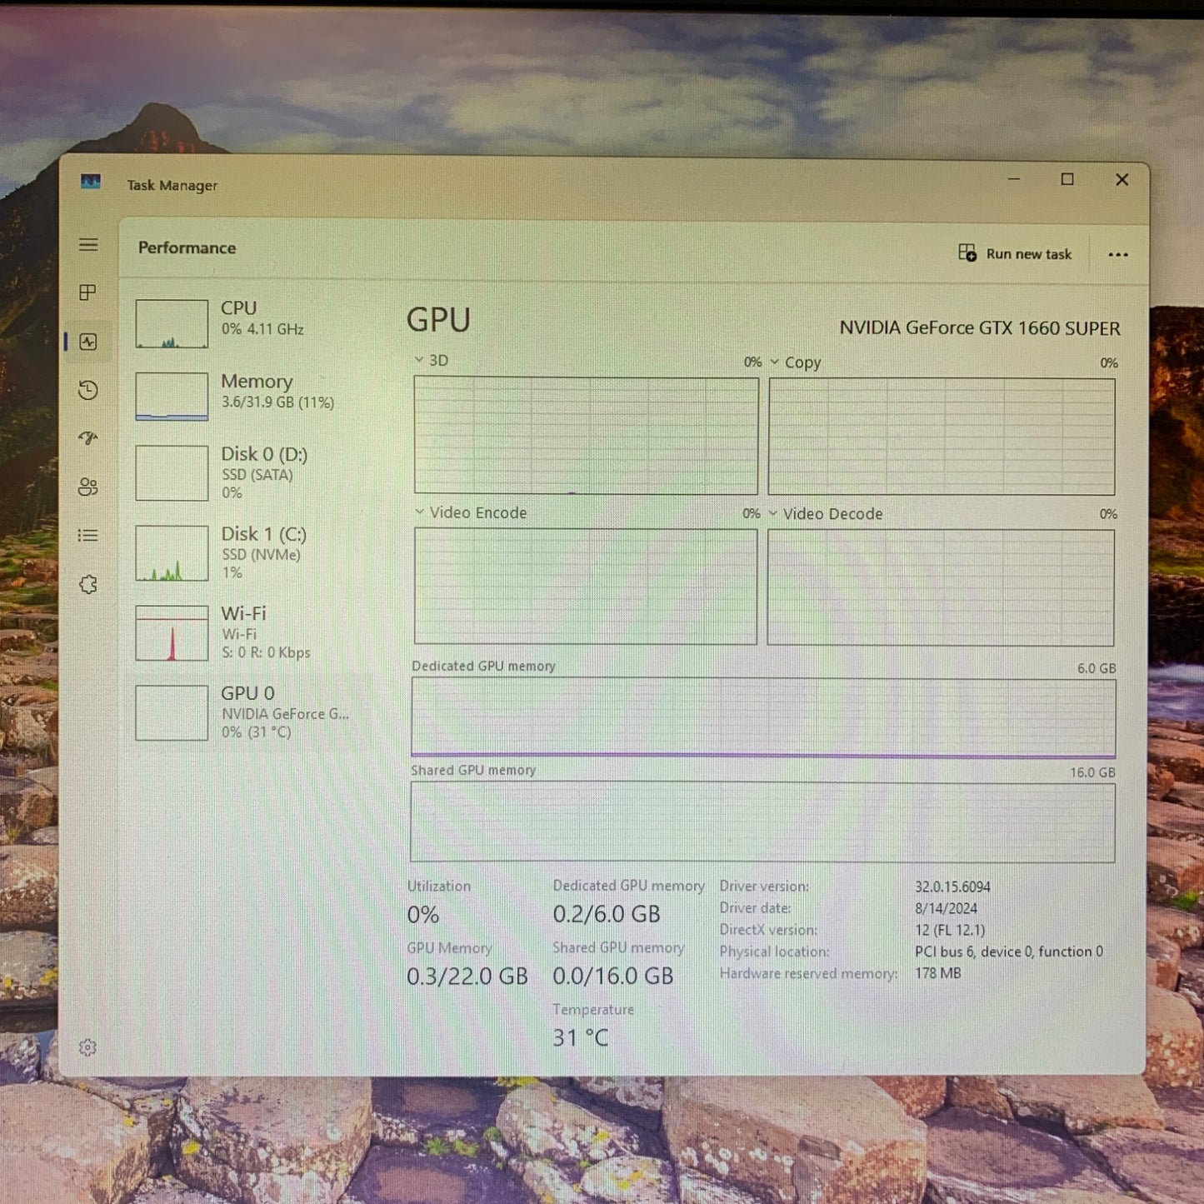This screenshot has height=1204, width=1204.
Task: Open the Services page icon
Action: pos(88,584)
